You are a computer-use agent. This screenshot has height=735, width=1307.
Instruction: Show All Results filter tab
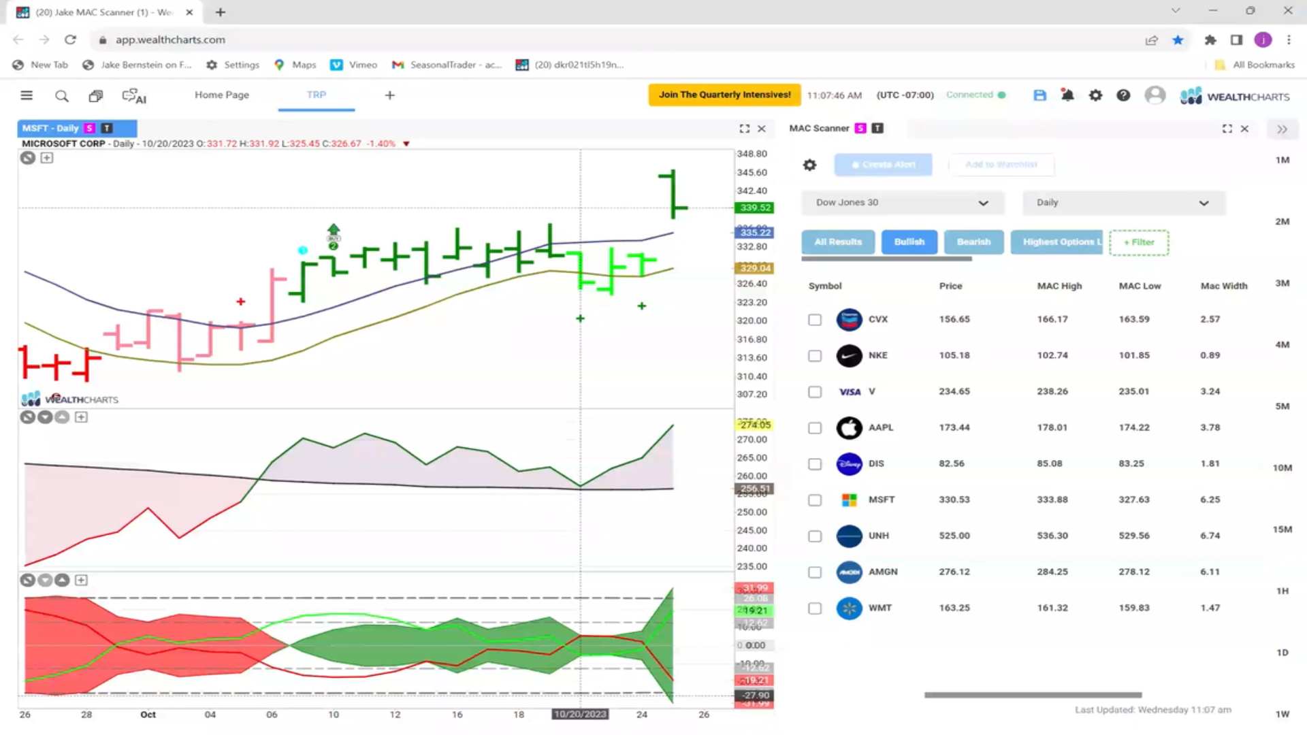pos(838,242)
